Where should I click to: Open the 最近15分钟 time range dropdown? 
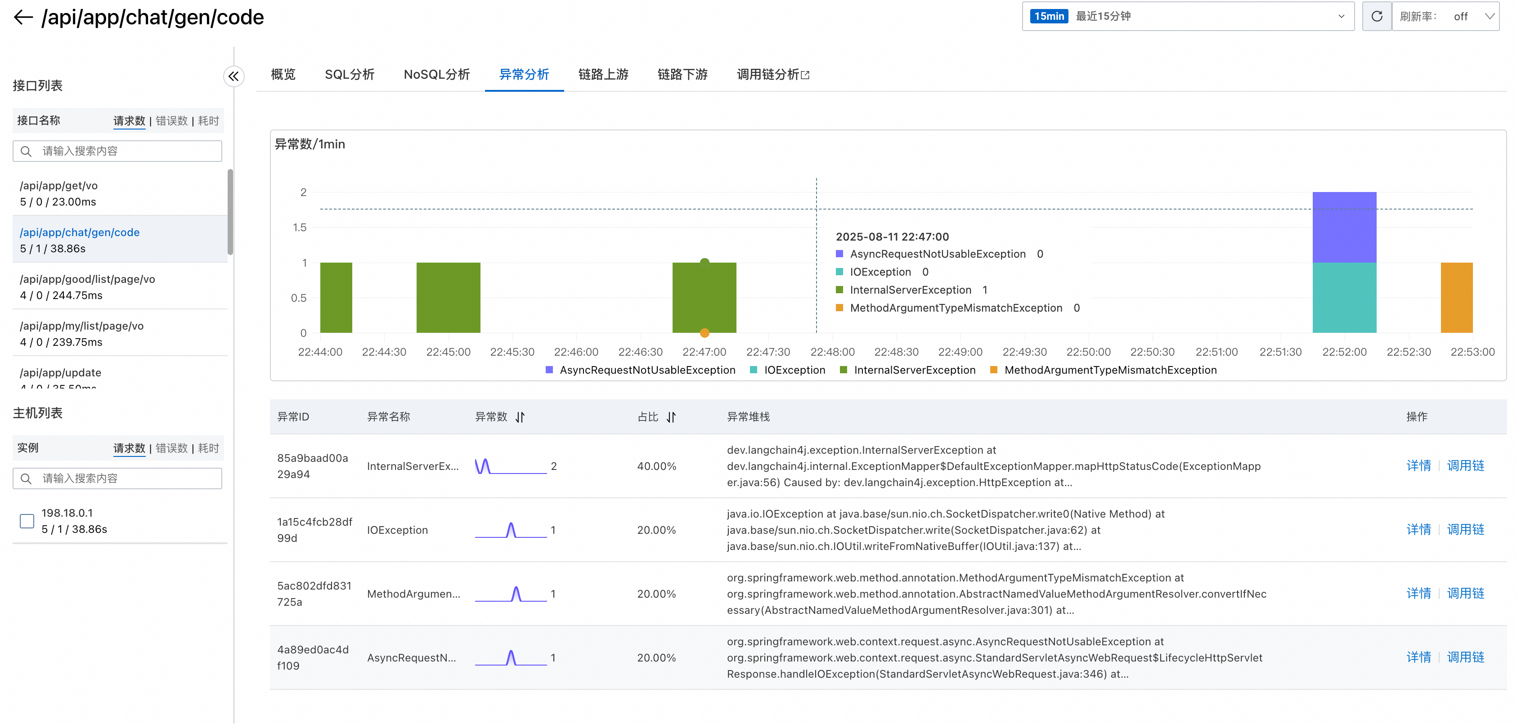1188,17
